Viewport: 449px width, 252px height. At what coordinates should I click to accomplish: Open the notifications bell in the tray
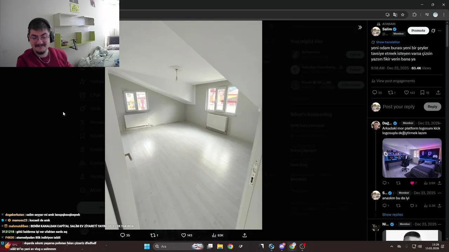[443, 246]
